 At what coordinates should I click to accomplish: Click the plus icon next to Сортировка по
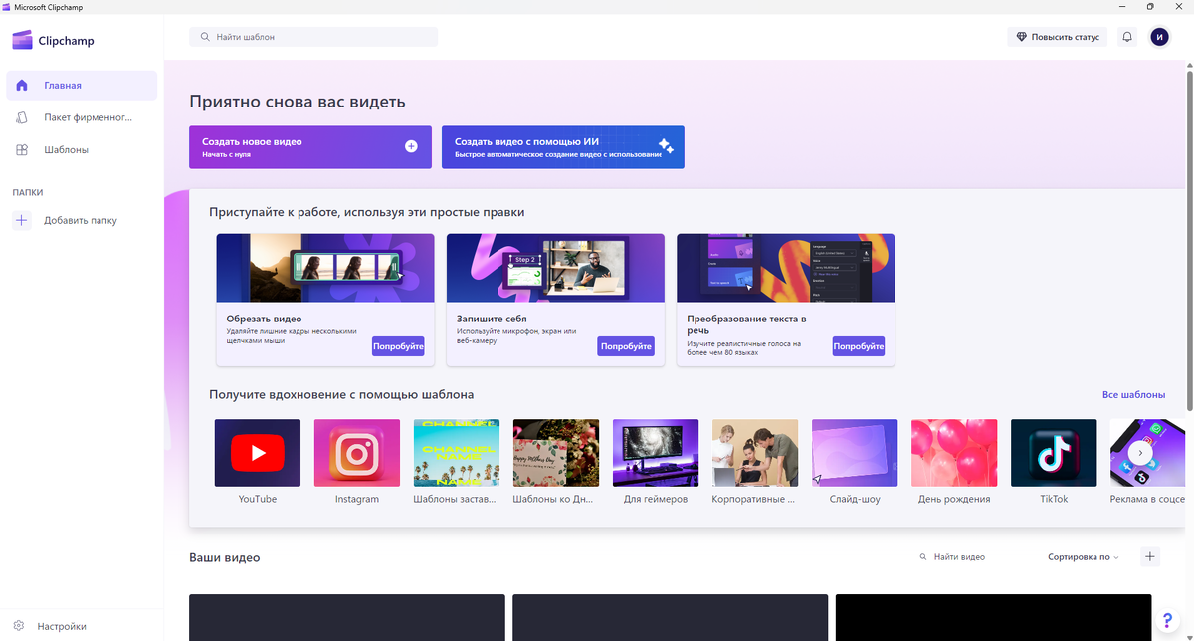coord(1150,557)
